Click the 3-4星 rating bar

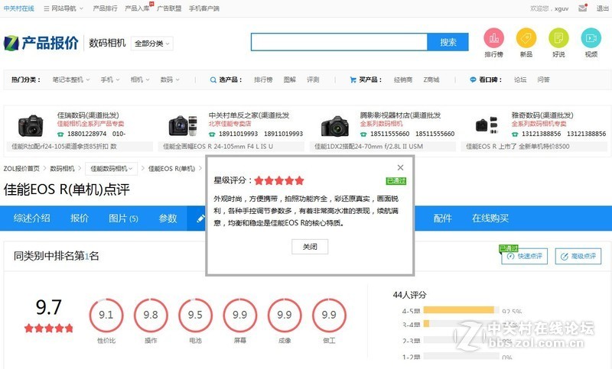tap(461, 324)
